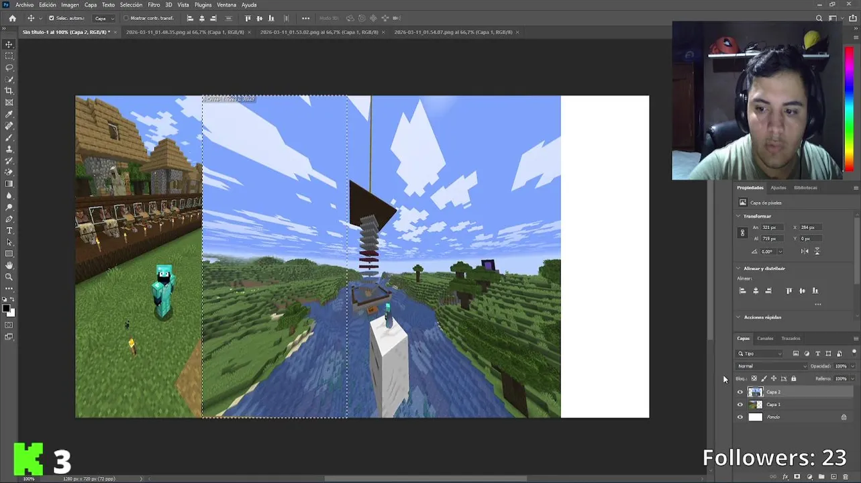Open the Tipo layer filter dropdown
861x483 pixels.
tap(759, 354)
